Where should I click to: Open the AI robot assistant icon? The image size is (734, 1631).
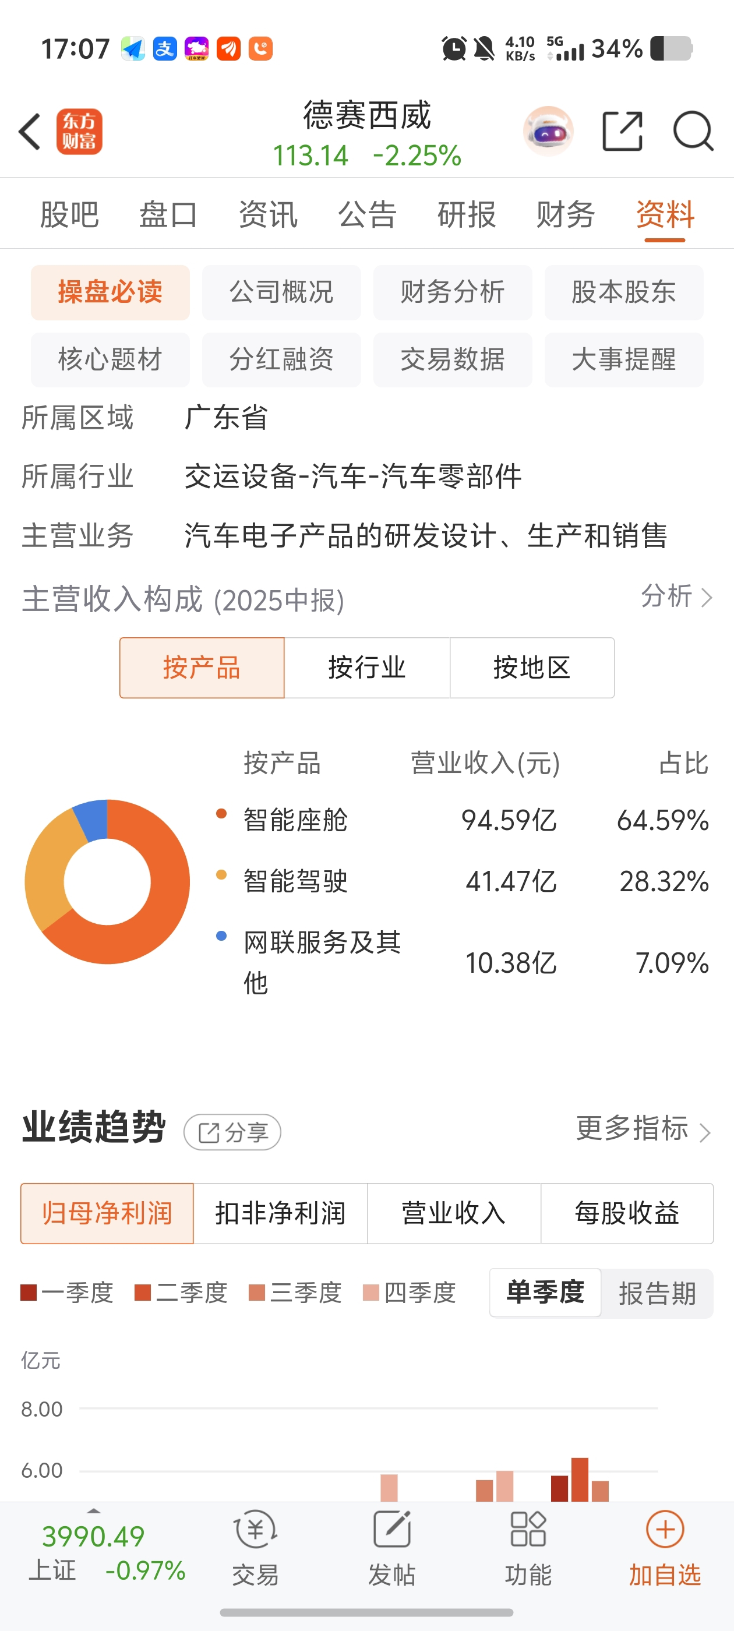coord(548,132)
